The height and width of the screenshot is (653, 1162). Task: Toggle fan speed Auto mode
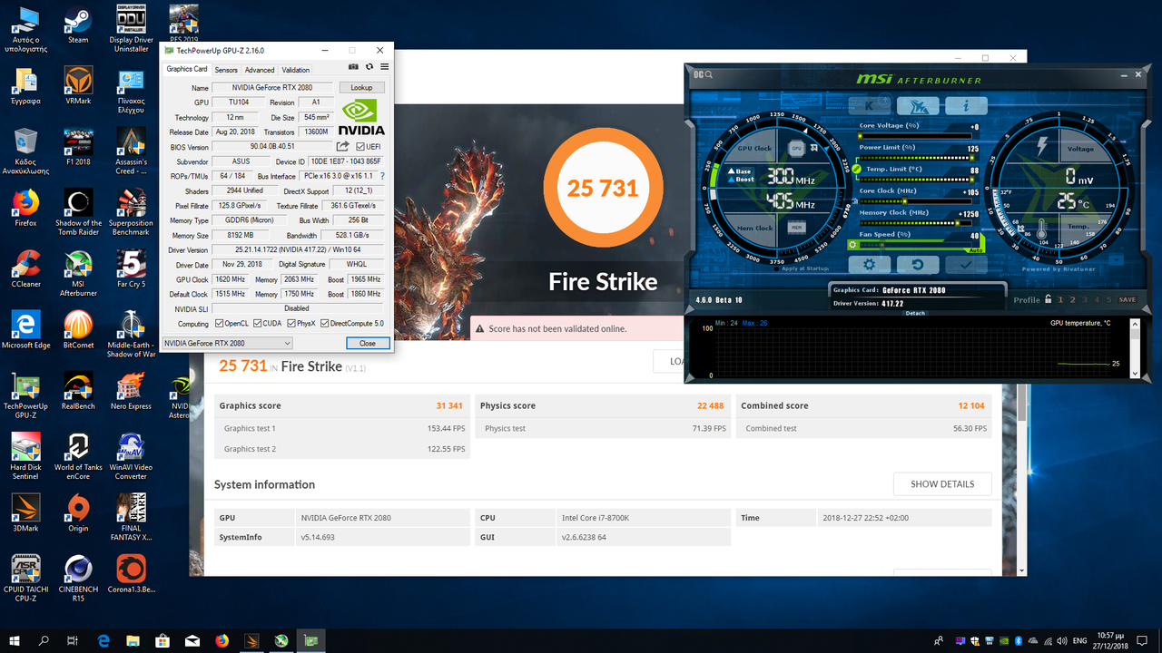[974, 249]
